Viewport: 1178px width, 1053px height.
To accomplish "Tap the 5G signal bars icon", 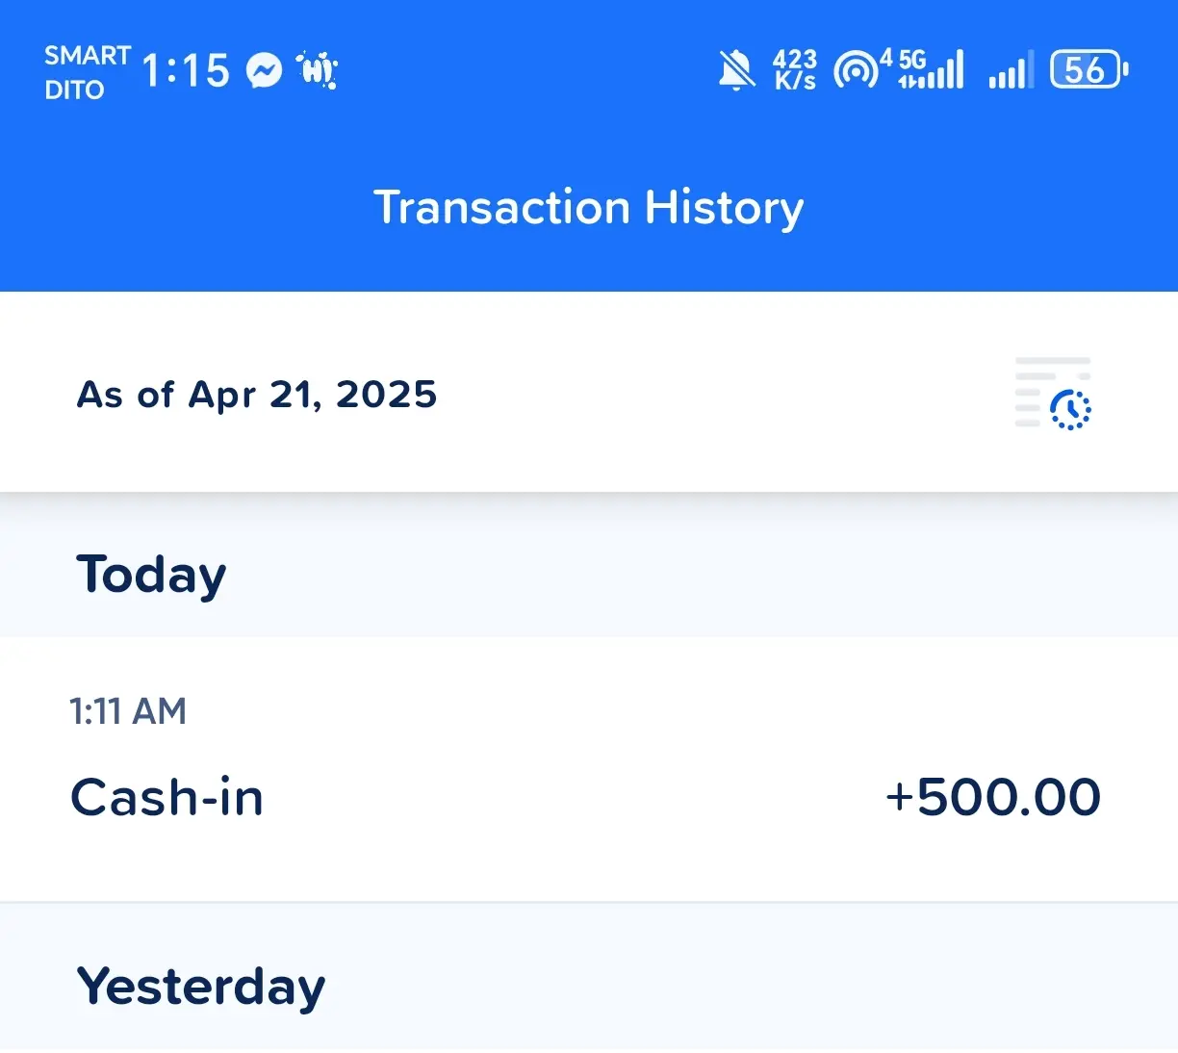I will pyautogui.click(x=930, y=69).
